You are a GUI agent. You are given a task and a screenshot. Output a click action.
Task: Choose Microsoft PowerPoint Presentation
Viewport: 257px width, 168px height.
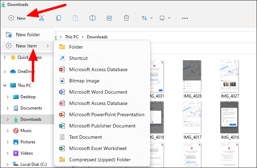tap(102, 115)
